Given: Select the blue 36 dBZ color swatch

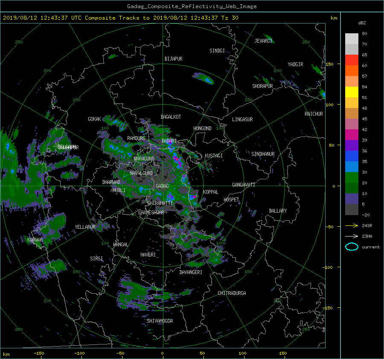Looking at the screenshot, I should click(352, 156).
